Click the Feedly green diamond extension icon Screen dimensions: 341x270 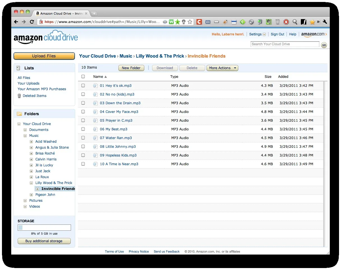(x=243, y=22)
